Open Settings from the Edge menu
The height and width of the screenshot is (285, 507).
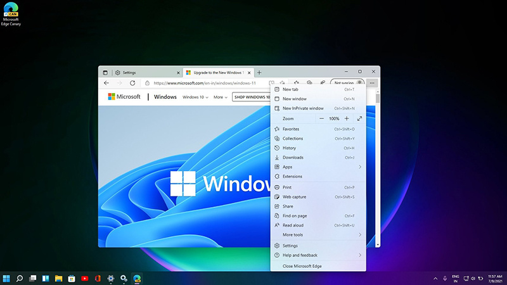coord(318,246)
